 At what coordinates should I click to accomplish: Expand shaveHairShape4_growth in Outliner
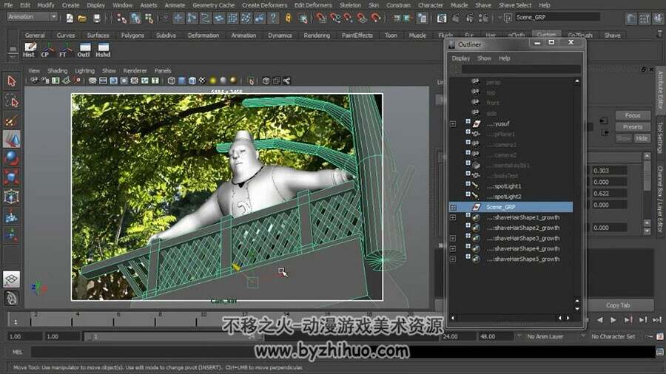coord(453,249)
